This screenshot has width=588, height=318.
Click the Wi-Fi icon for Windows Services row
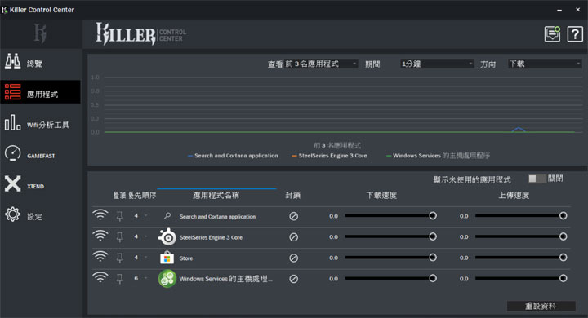(x=100, y=278)
